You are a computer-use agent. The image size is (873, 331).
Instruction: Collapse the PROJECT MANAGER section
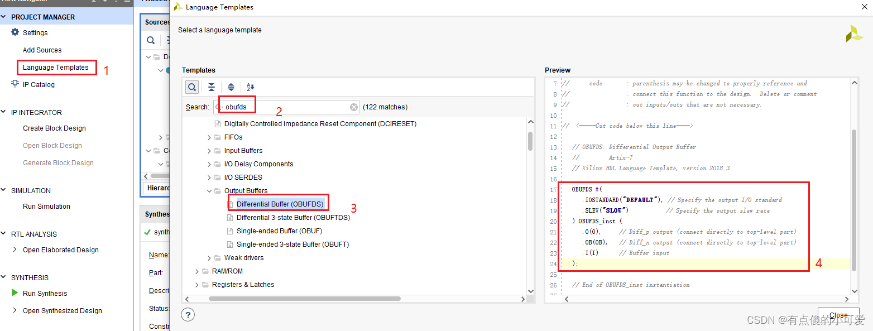pyautogui.click(x=4, y=16)
